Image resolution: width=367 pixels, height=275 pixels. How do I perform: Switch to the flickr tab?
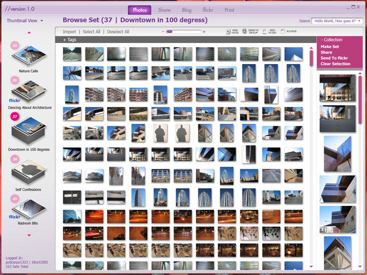pyautogui.click(x=208, y=10)
